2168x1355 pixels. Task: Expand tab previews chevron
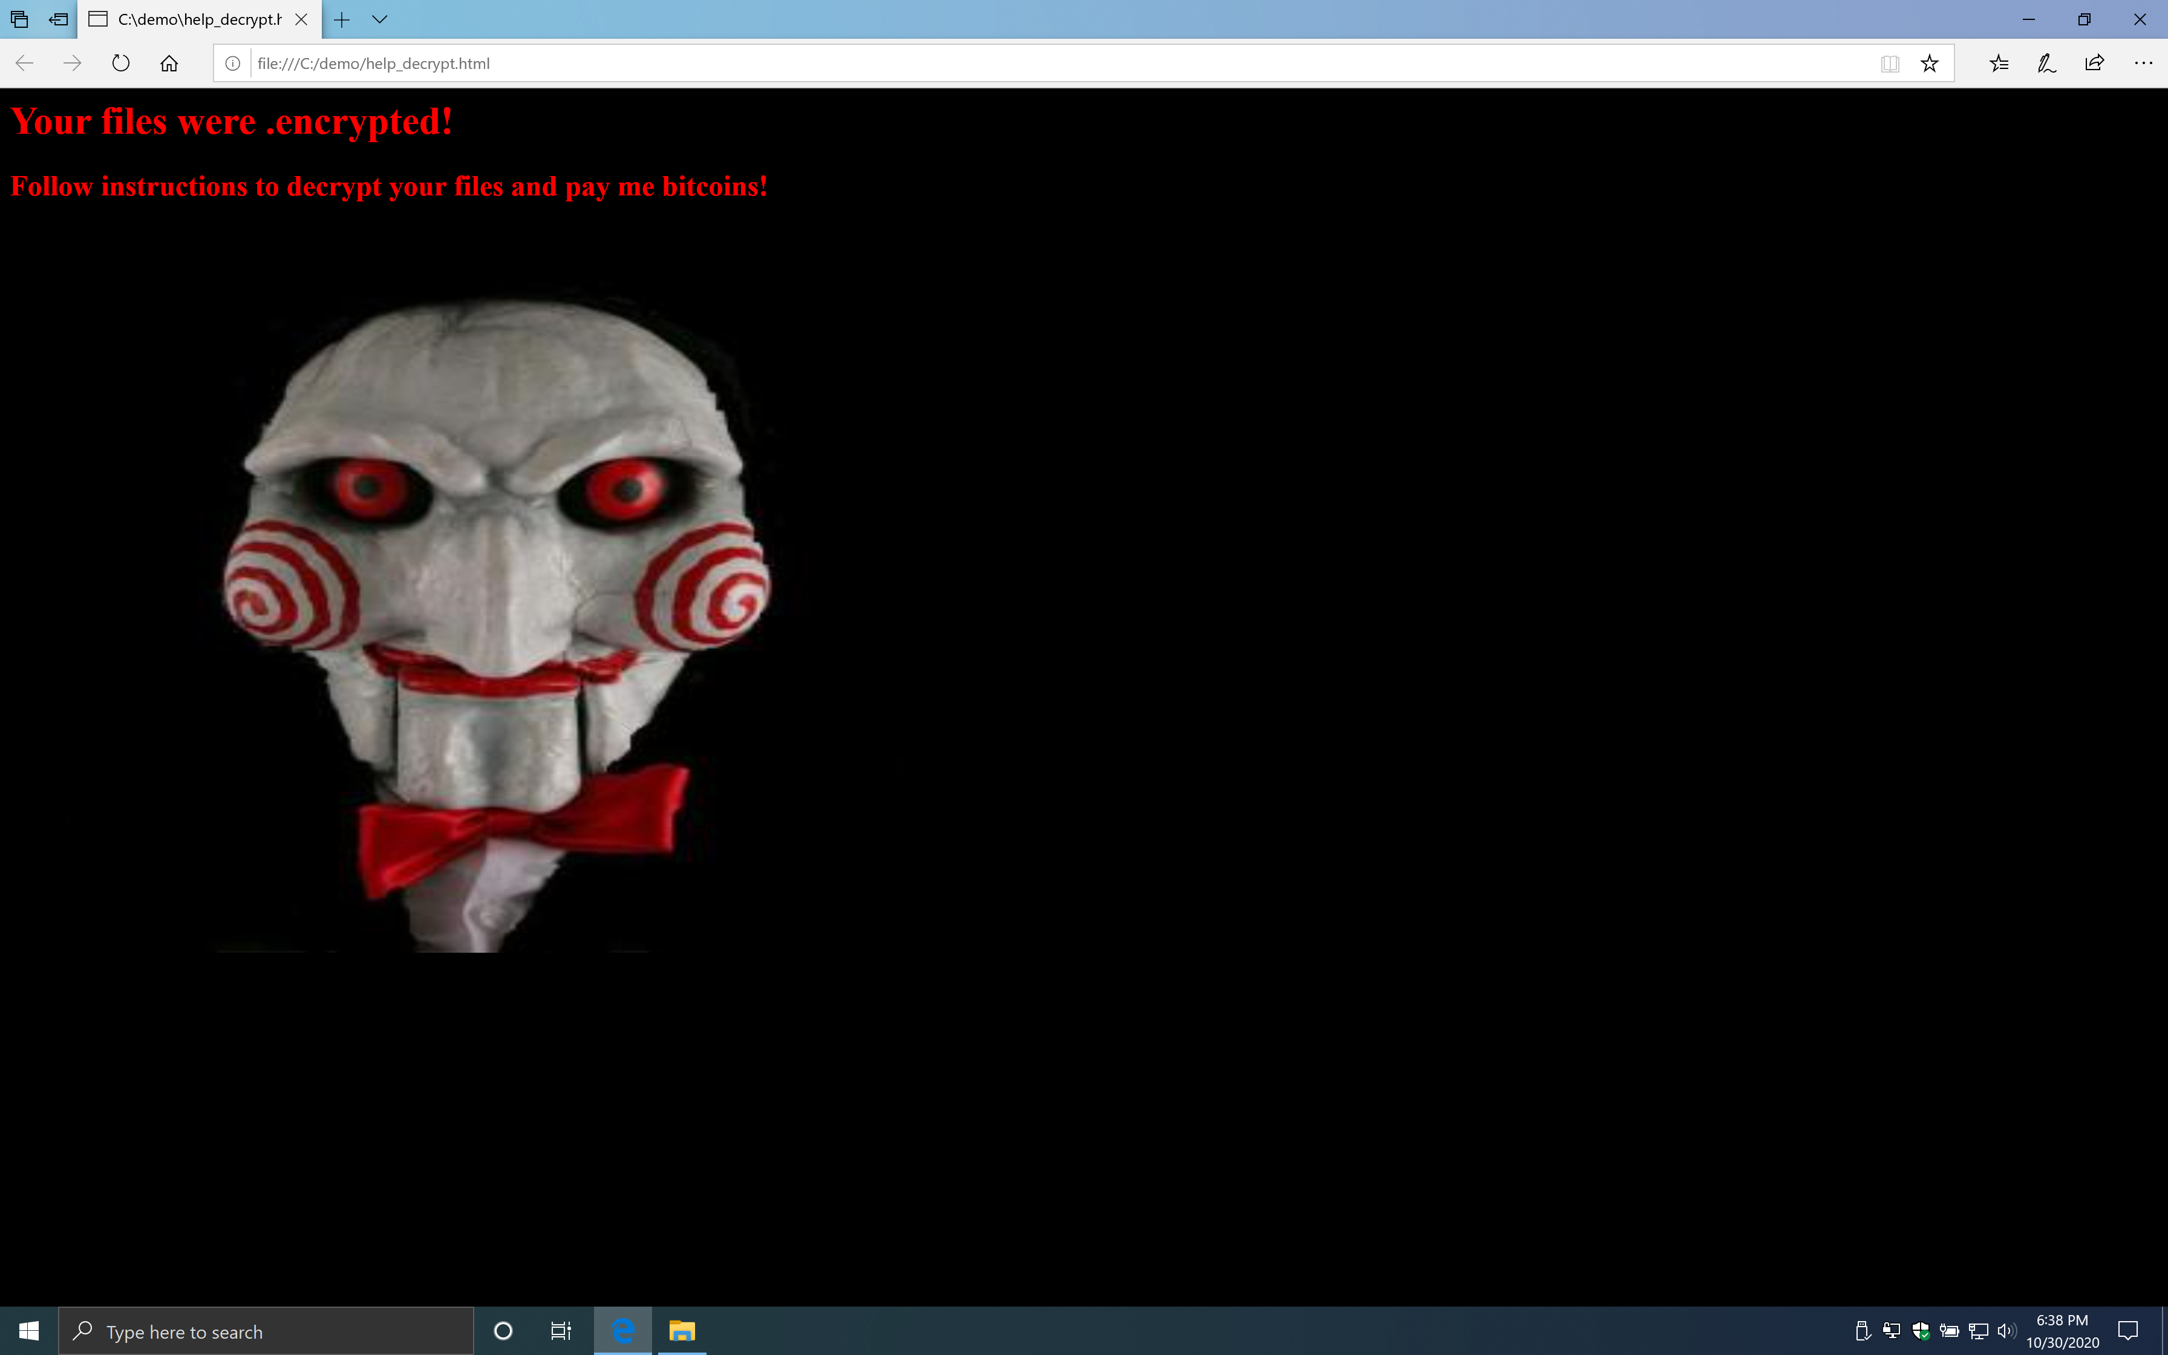pos(380,20)
